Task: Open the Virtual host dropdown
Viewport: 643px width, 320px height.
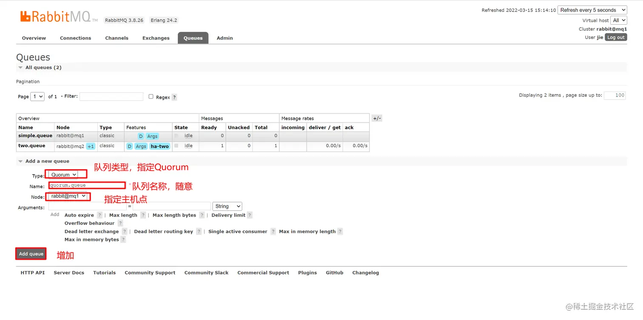Action: pyautogui.click(x=619, y=20)
